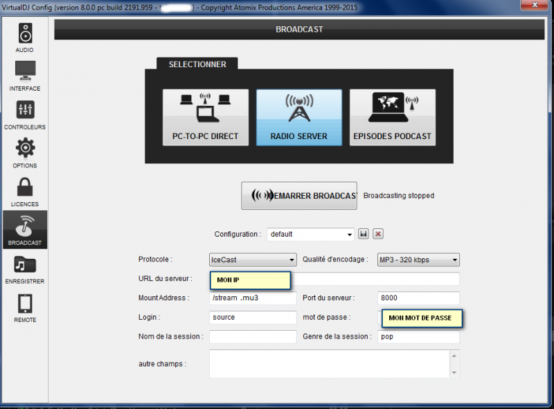Click the Broadcasting stopped status text
The width and height of the screenshot is (554, 409).
point(399,196)
